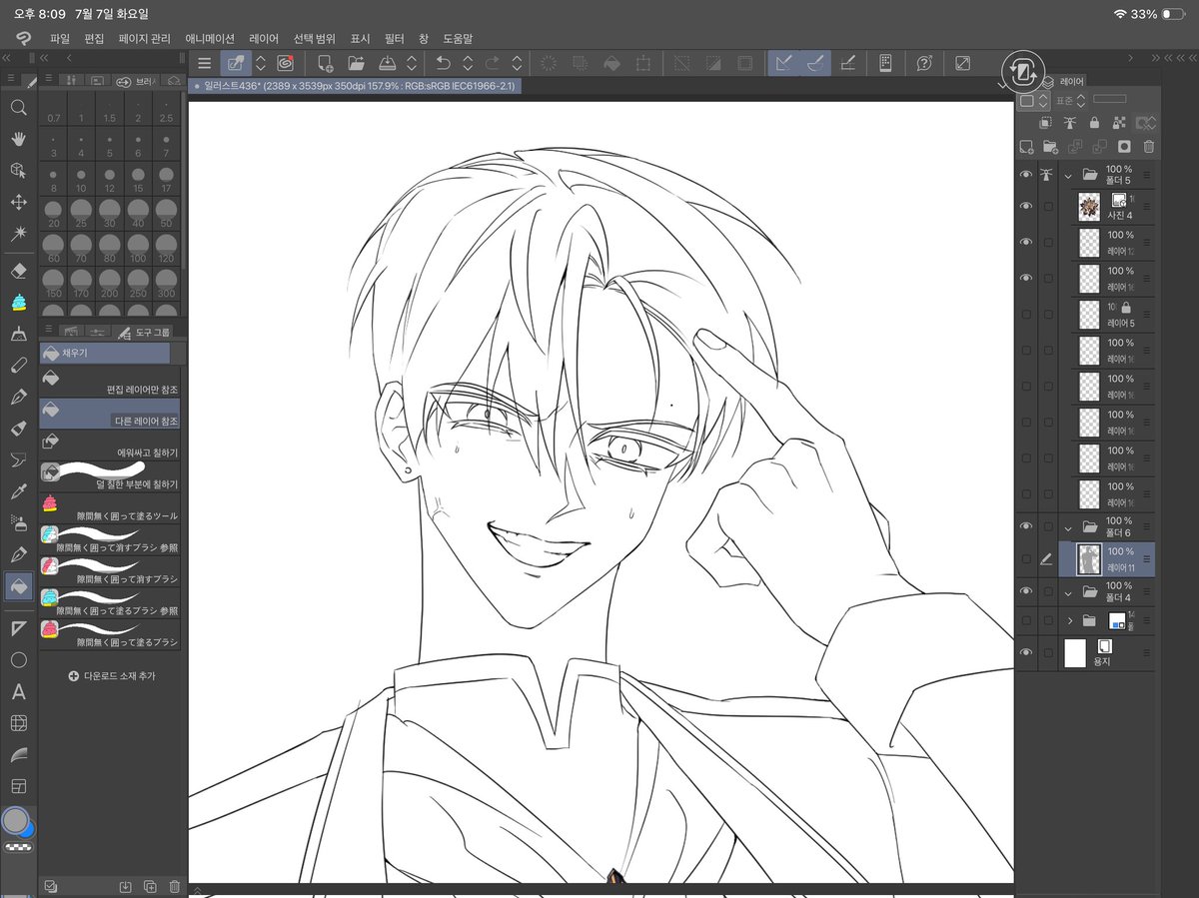Toggle lock transparent pixels
Image resolution: width=1199 pixels, height=898 pixels.
pos(1119,123)
